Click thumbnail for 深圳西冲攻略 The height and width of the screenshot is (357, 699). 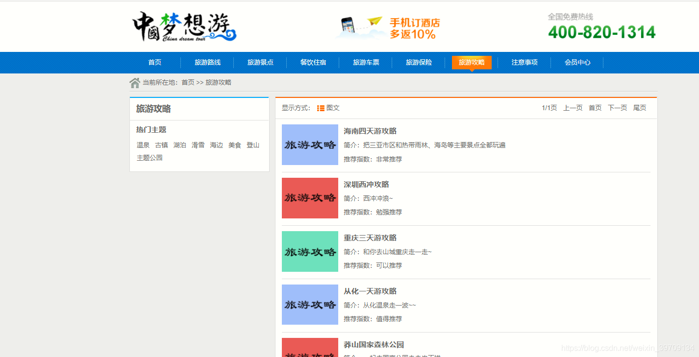(310, 198)
